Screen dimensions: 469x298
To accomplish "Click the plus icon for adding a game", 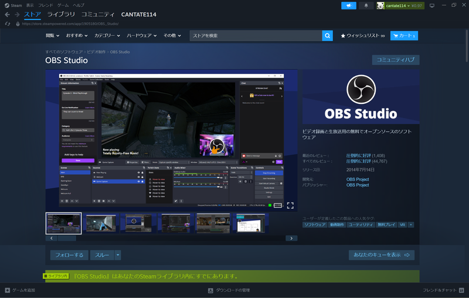I will click(x=8, y=290).
